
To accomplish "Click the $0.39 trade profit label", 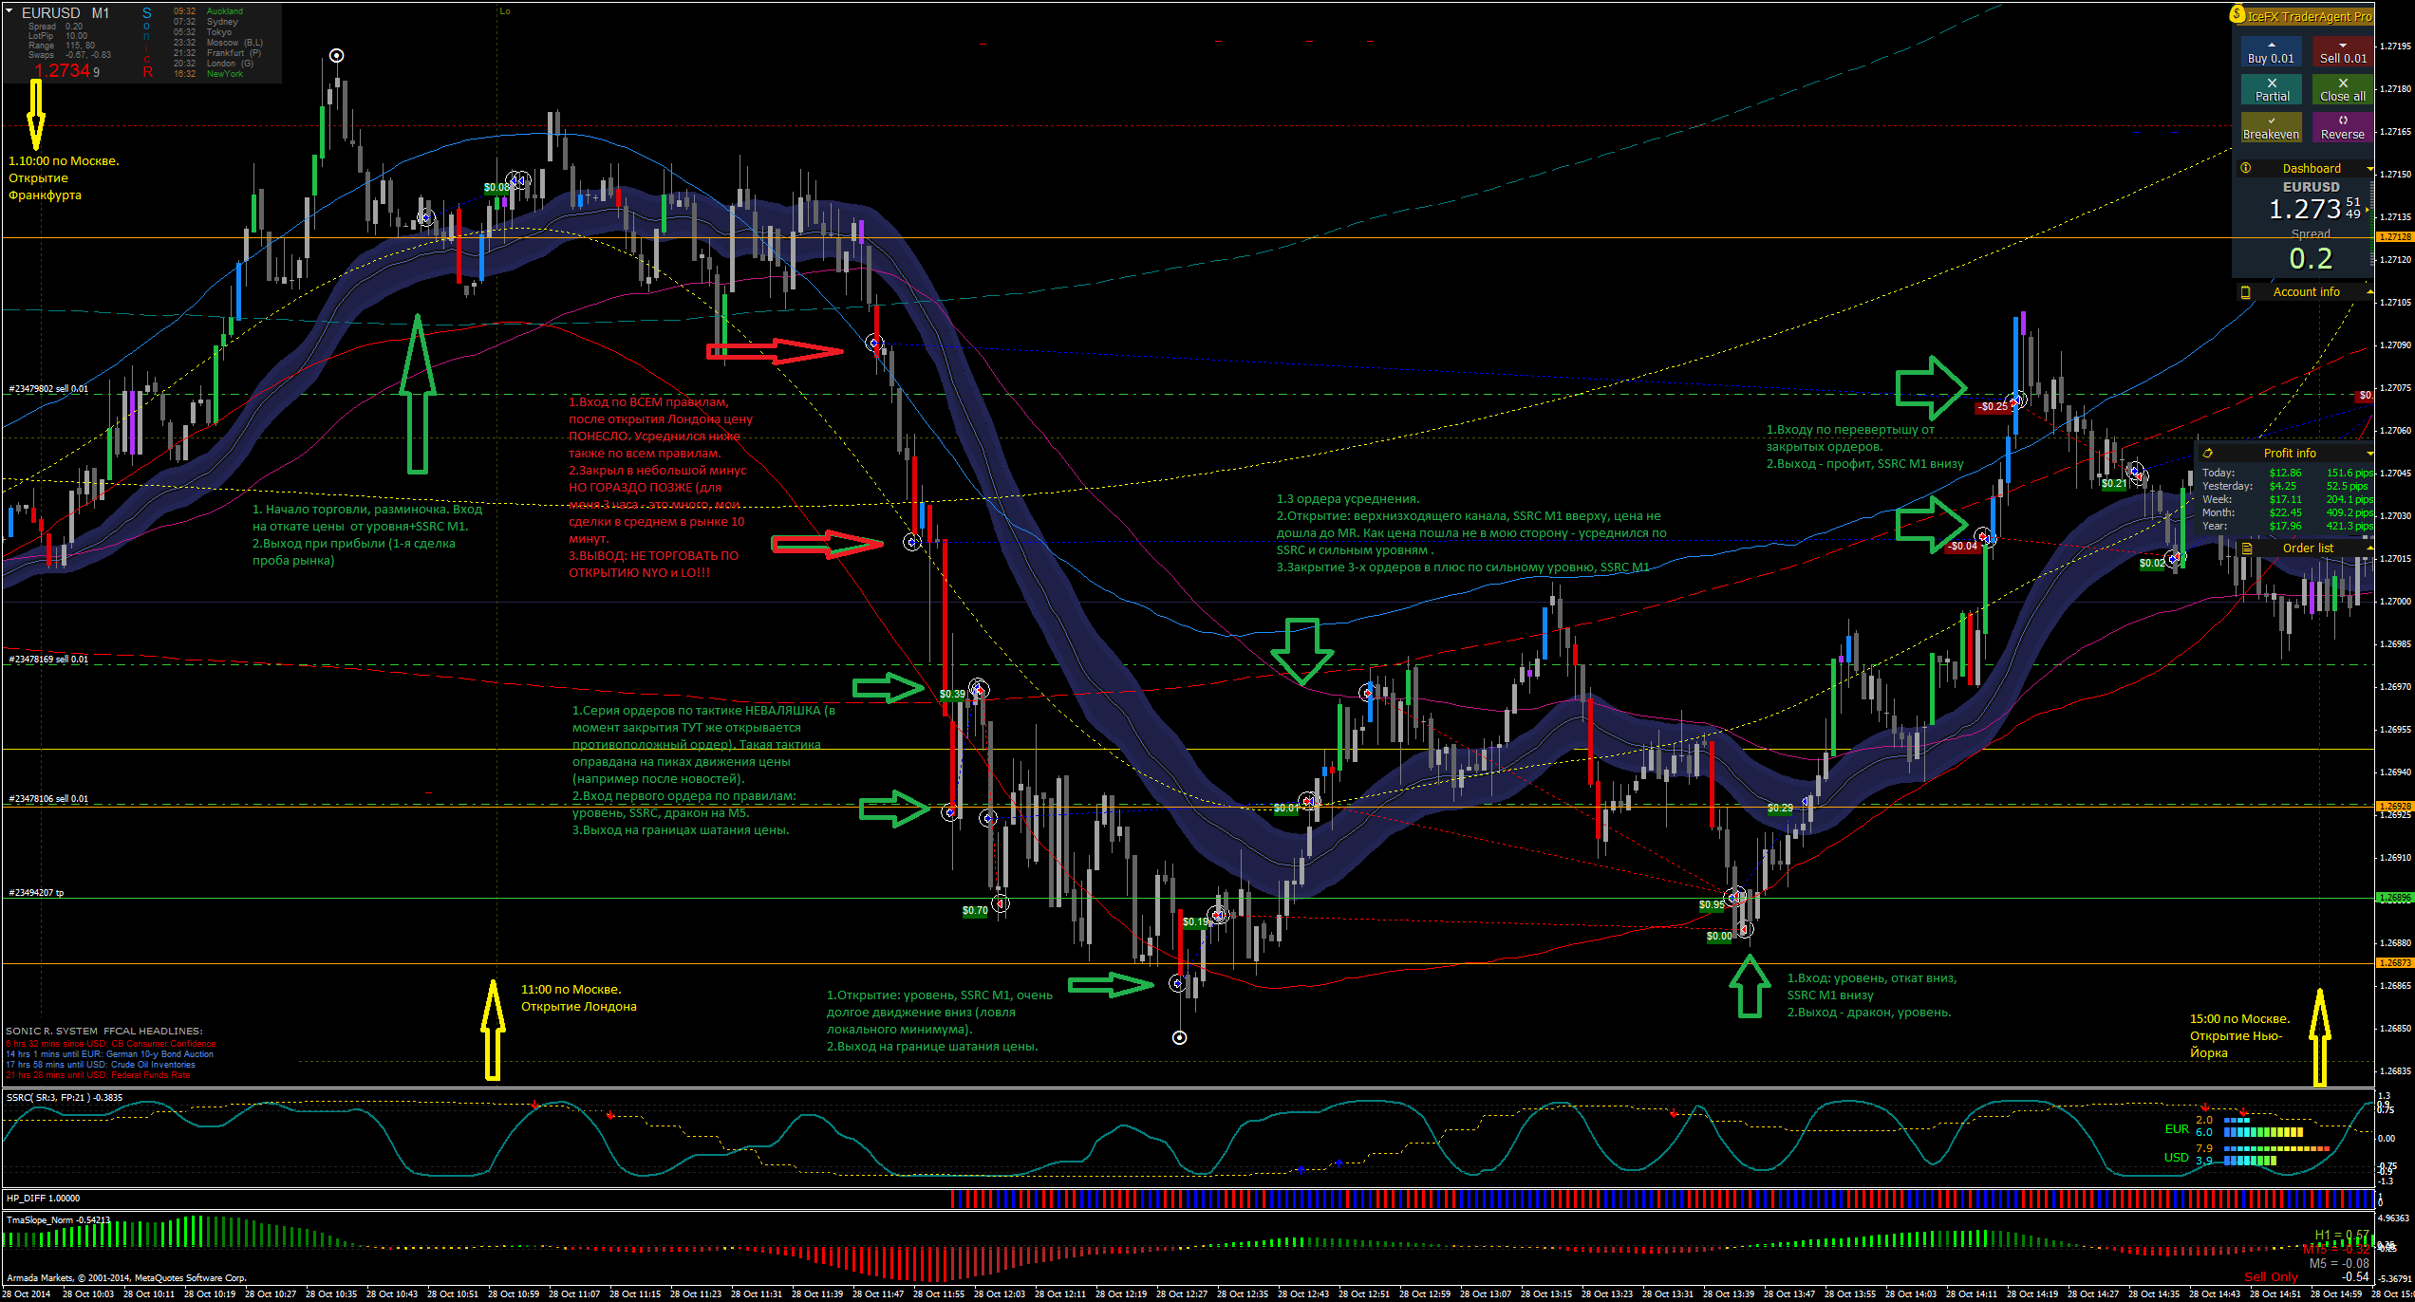I will coord(952,695).
